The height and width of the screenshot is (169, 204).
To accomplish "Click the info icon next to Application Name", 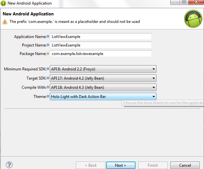I will tap(48, 37).
